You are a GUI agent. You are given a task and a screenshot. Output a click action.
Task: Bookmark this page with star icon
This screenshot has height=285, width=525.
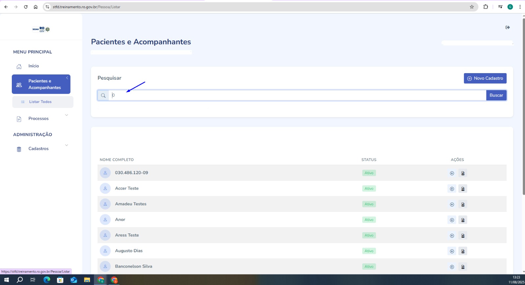472,7
